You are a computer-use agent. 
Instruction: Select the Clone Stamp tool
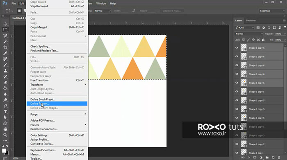pyautogui.click(x=5, y=71)
